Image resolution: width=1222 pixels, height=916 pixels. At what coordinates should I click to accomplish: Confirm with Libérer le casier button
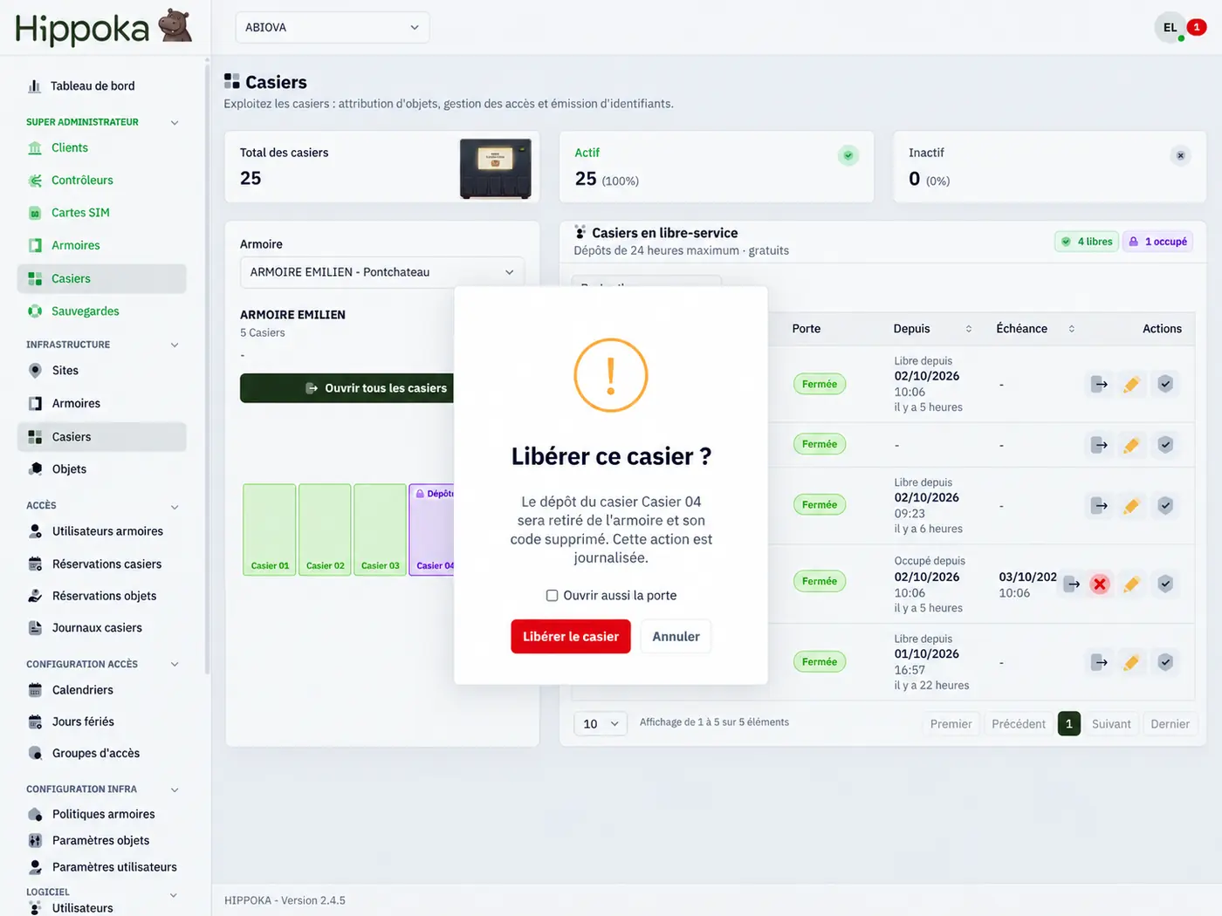point(571,636)
